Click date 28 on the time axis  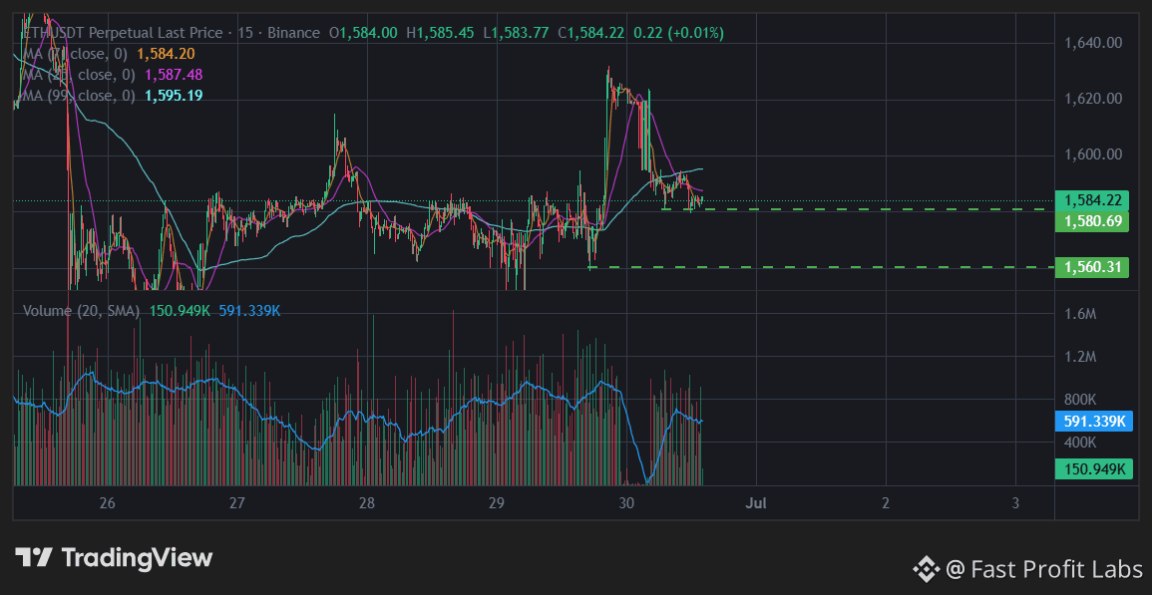coord(367,503)
